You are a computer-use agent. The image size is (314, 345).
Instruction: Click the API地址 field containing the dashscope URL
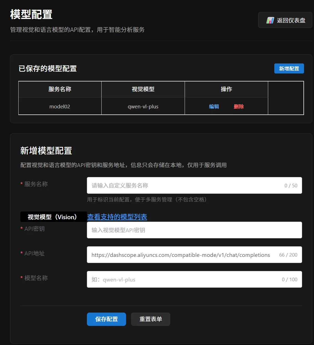pos(180,255)
